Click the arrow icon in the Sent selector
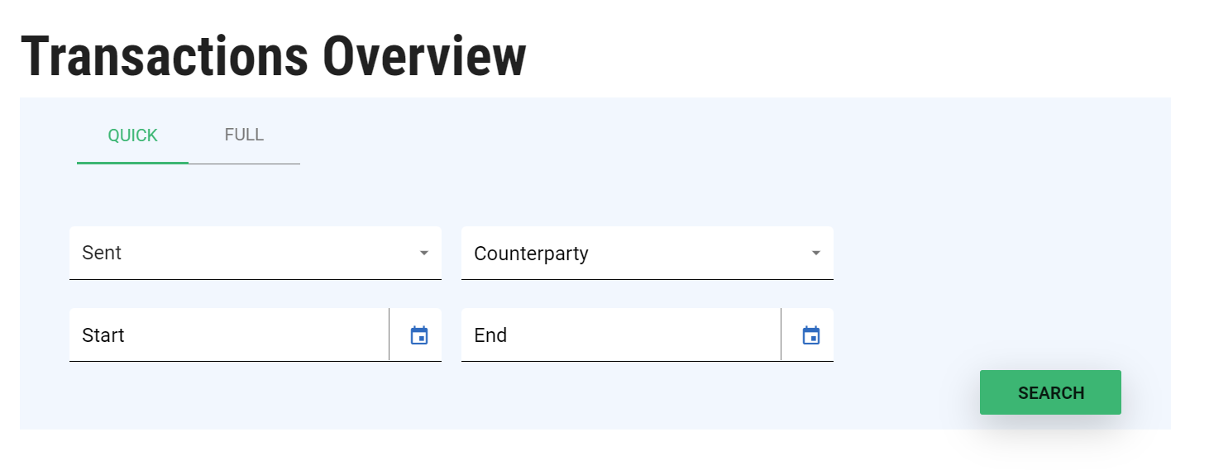Viewport: 1209px width, 470px height. click(x=424, y=253)
